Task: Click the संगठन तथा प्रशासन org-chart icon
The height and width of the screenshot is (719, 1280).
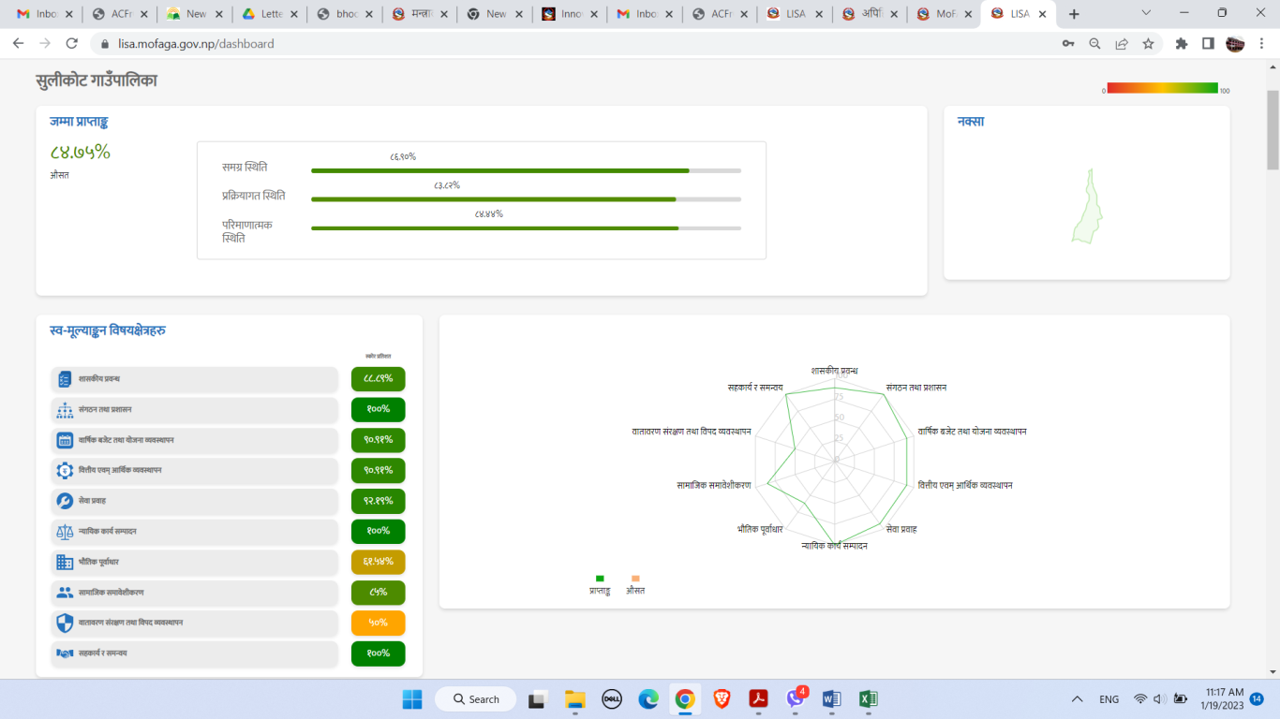Action: [65, 410]
